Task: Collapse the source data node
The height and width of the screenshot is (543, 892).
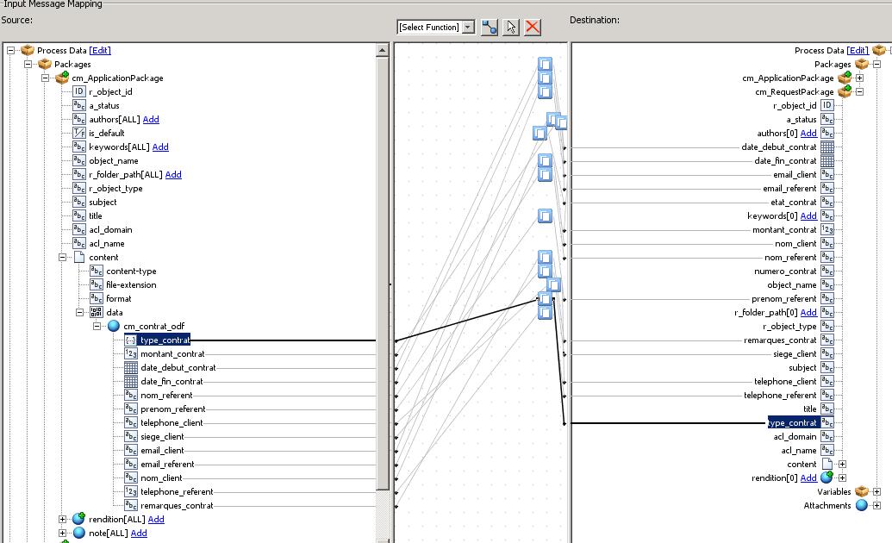Action: (x=79, y=313)
